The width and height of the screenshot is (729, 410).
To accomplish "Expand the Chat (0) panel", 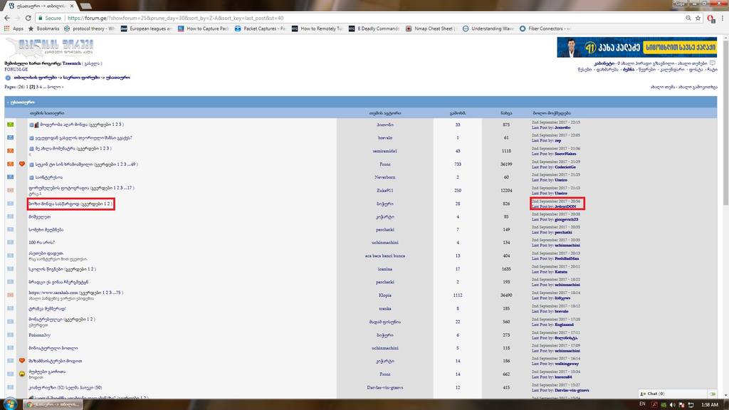I will [x=655, y=393].
